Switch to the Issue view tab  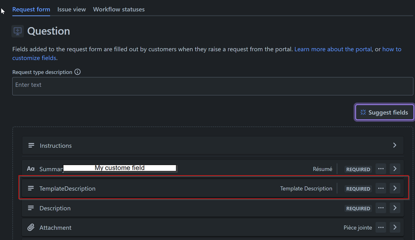click(x=71, y=9)
